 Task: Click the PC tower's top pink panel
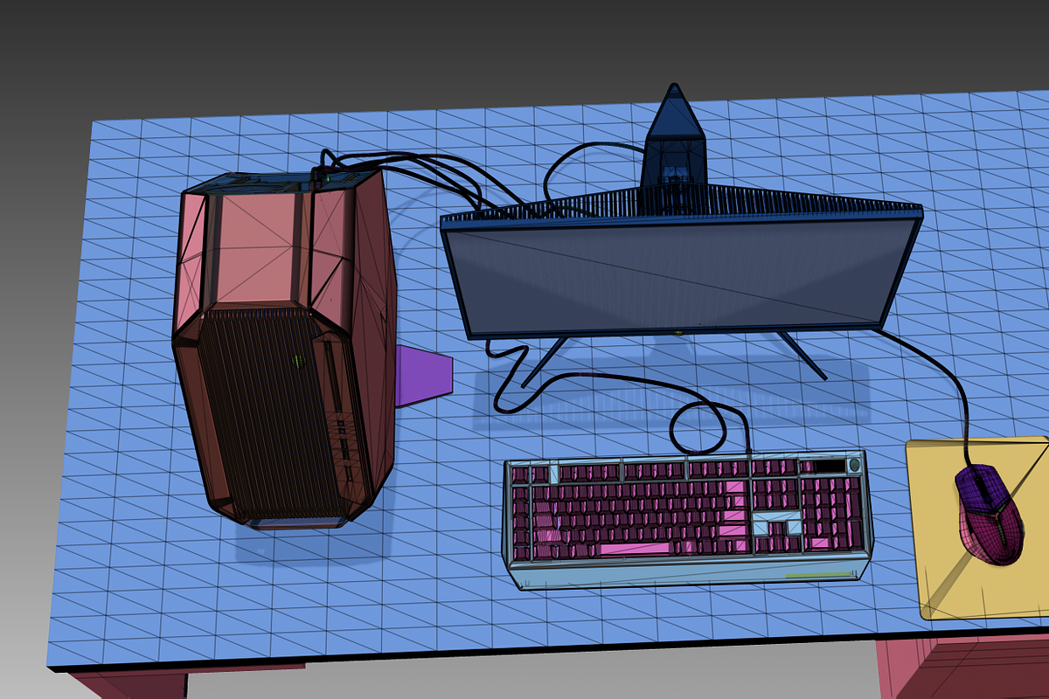click(258, 249)
